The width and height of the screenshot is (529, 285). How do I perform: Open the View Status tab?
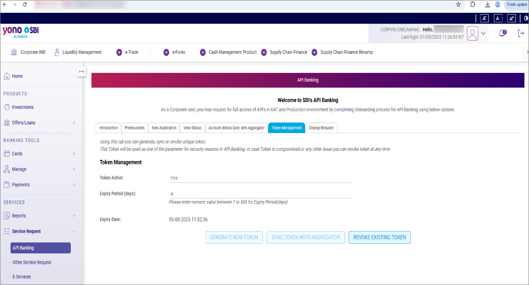192,128
